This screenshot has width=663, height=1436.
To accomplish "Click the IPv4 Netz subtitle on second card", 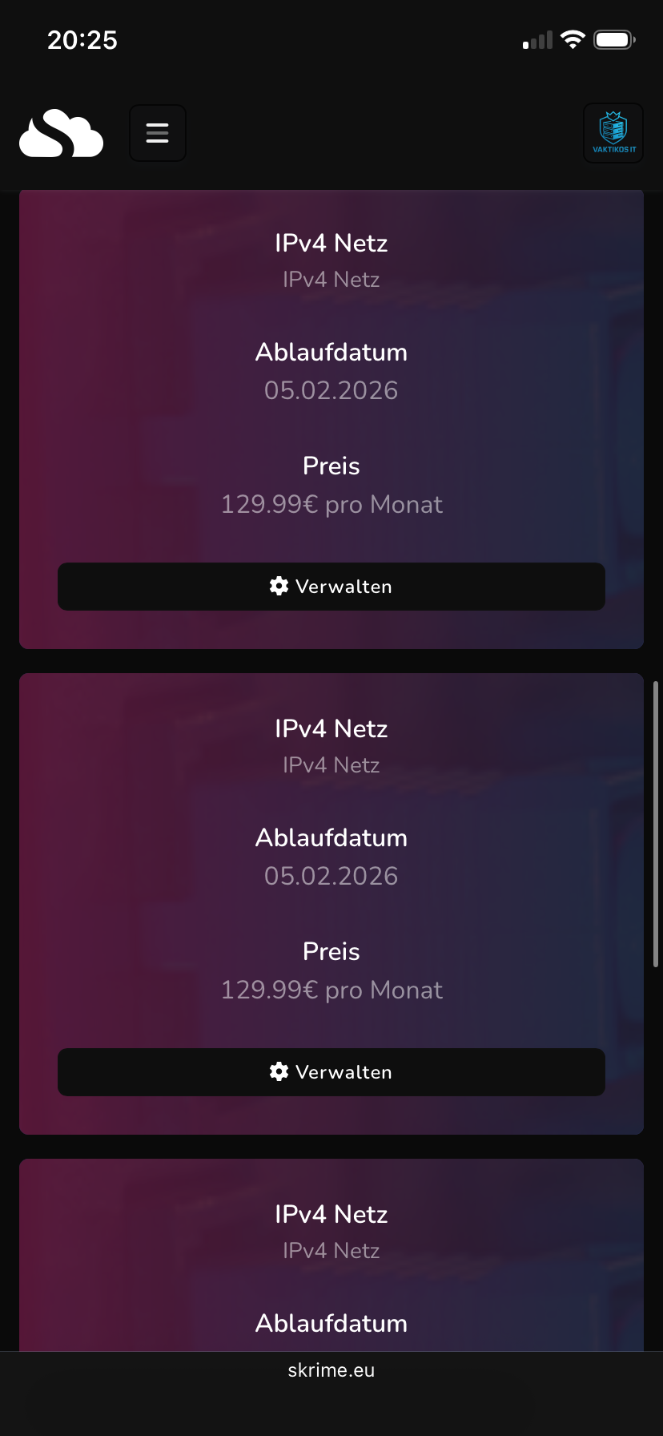I will click(x=331, y=764).
